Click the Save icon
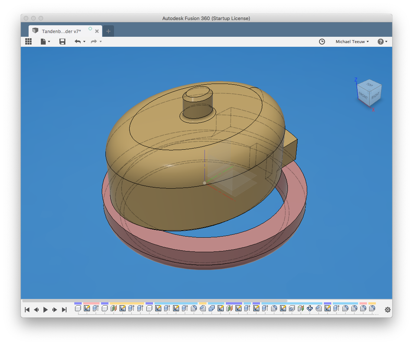This screenshot has width=413, height=345. coord(62,42)
